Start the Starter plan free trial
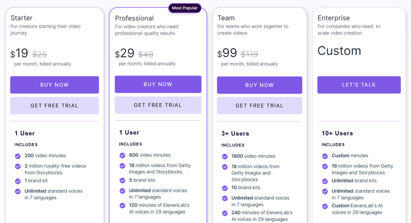 click(54, 106)
